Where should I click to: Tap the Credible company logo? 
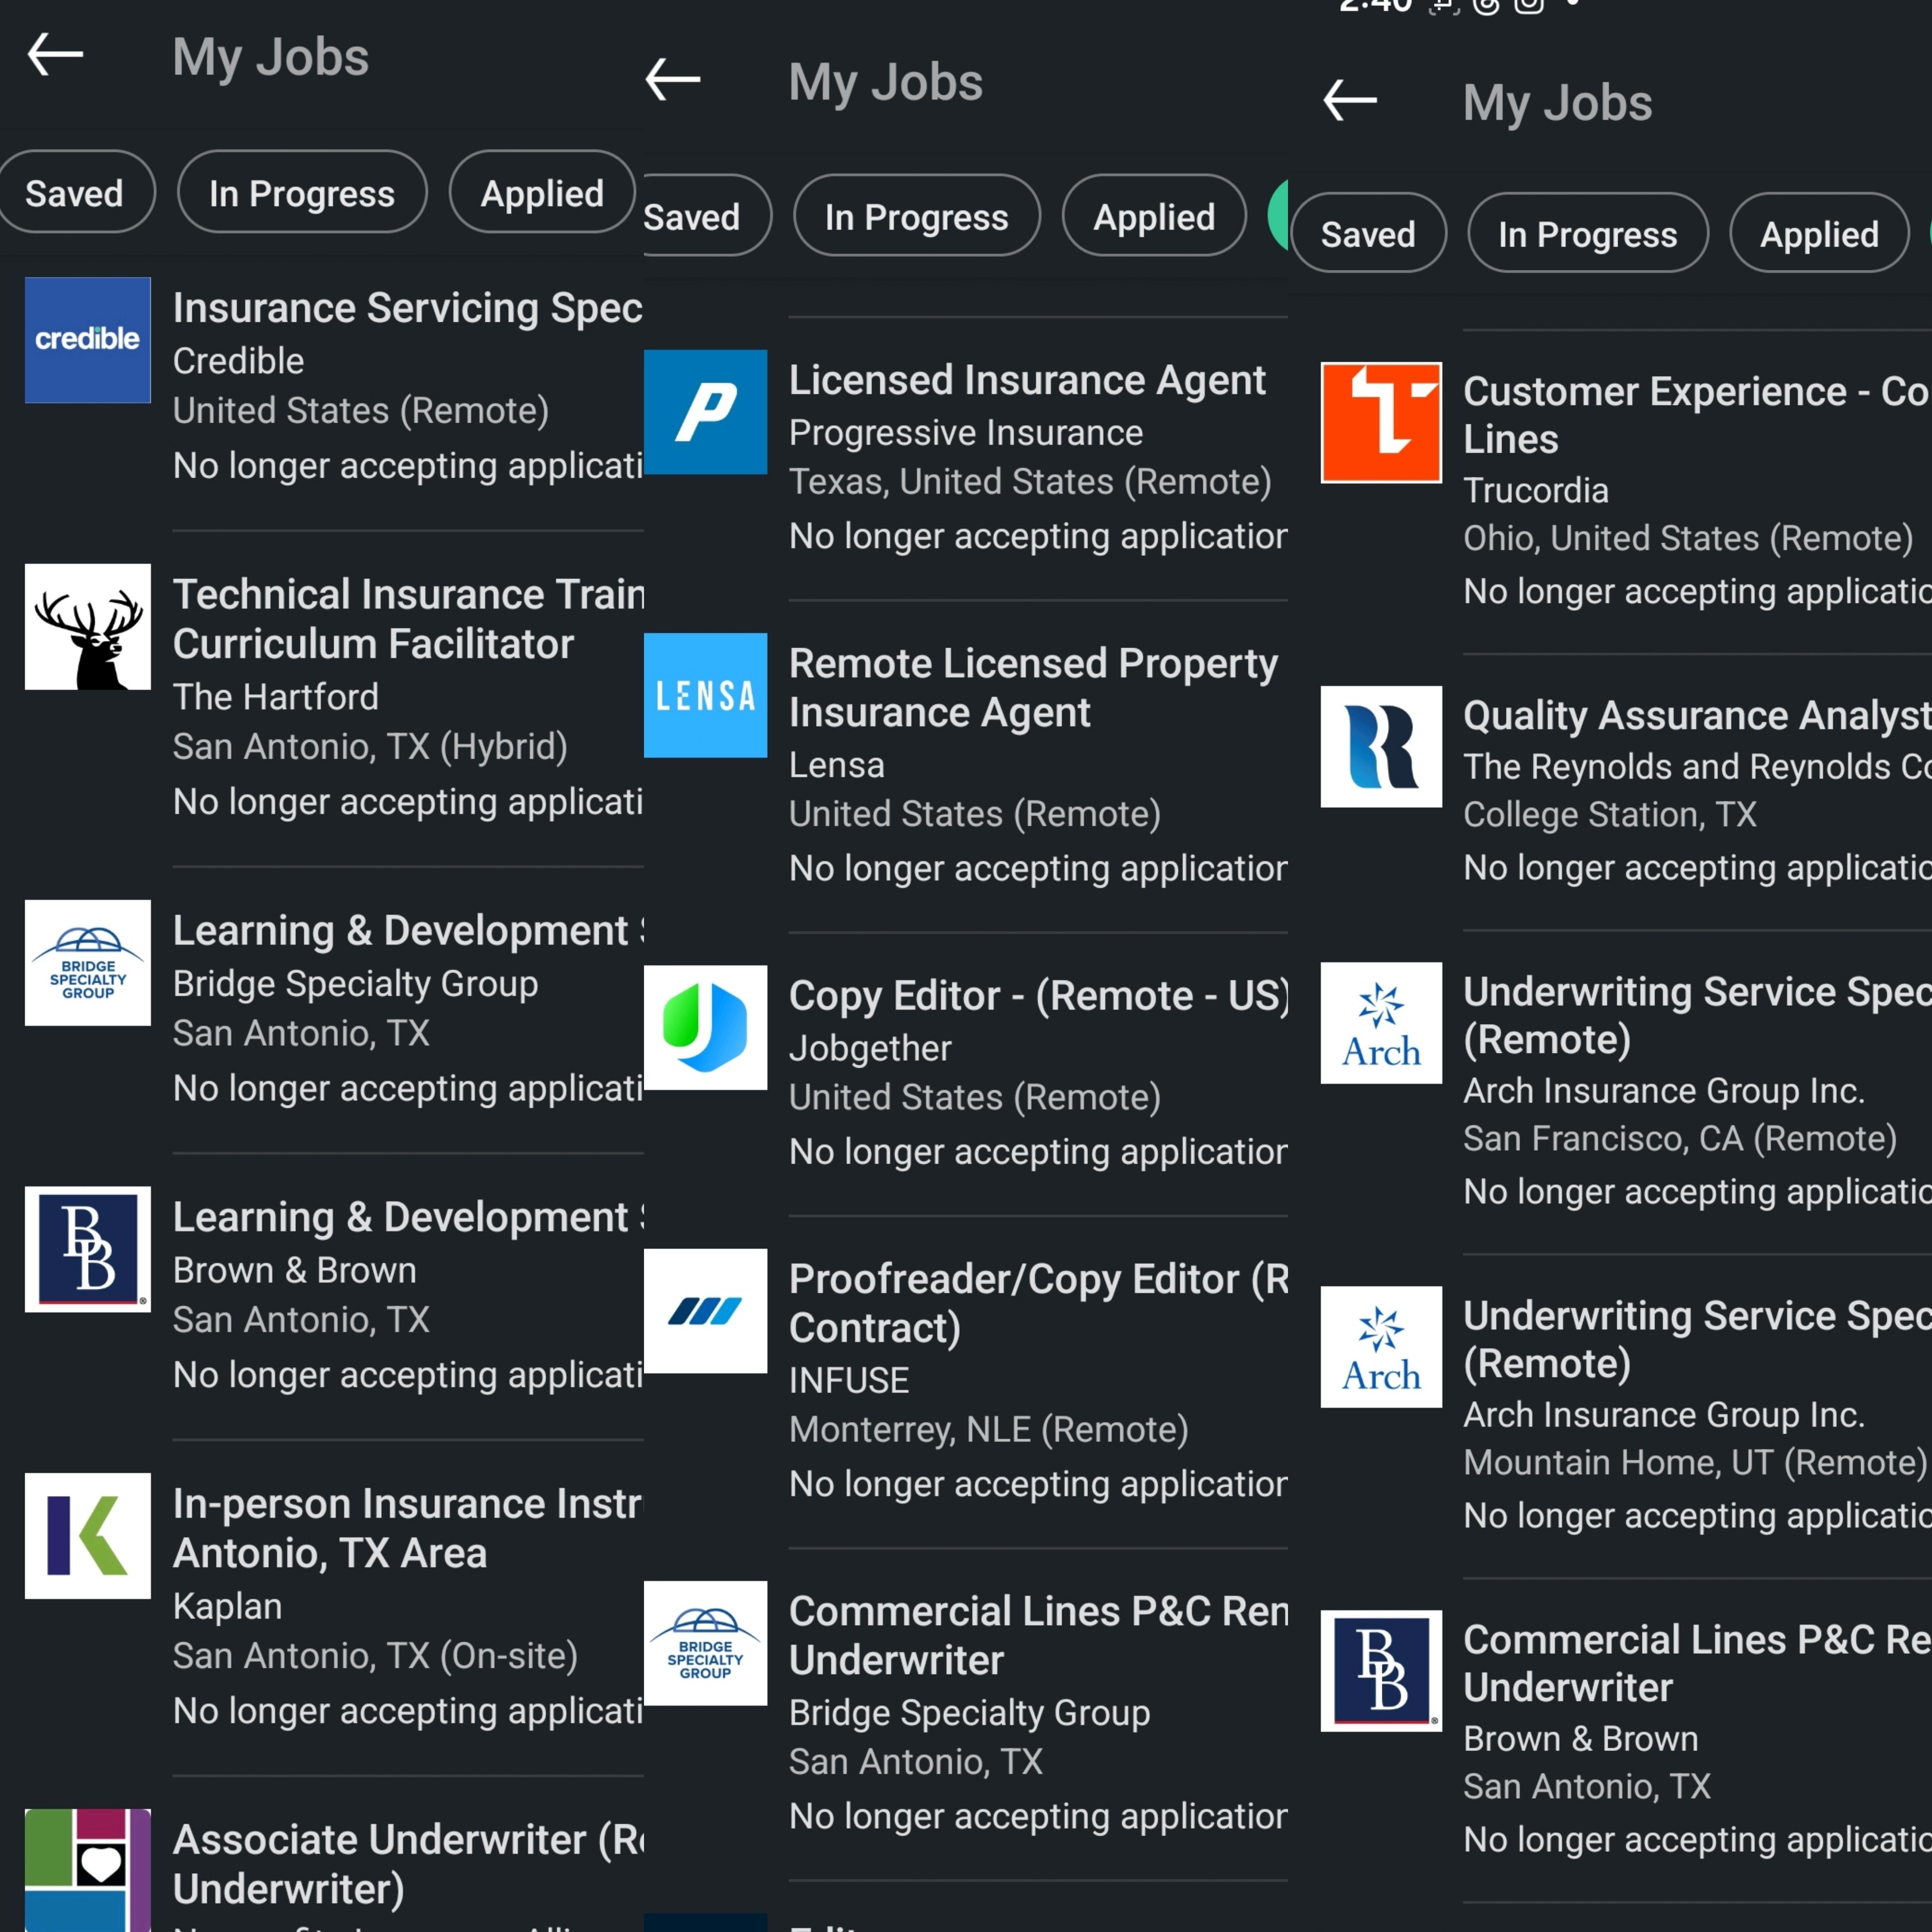(x=87, y=340)
